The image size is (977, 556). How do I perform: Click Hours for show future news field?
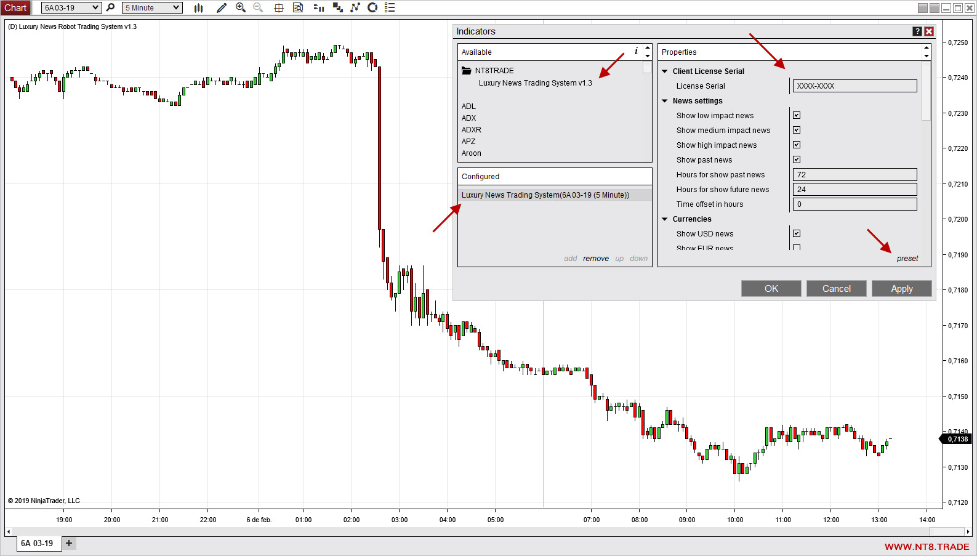click(855, 190)
